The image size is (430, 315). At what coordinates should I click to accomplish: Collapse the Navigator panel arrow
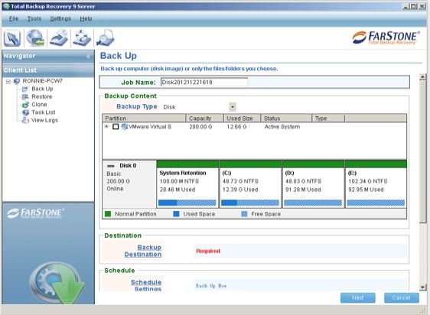pos(88,57)
